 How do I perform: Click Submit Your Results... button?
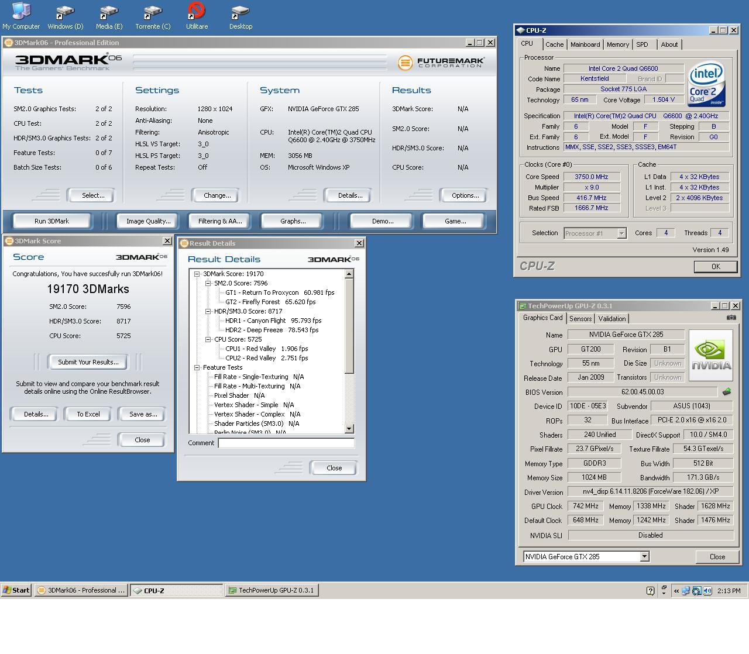point(88,362)
